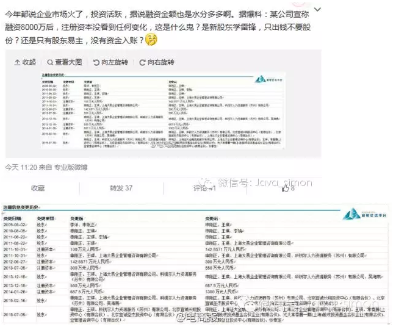
Task: Click 1300 万元人民币 value in enlarged table
Action: click(x=221, y=292)
